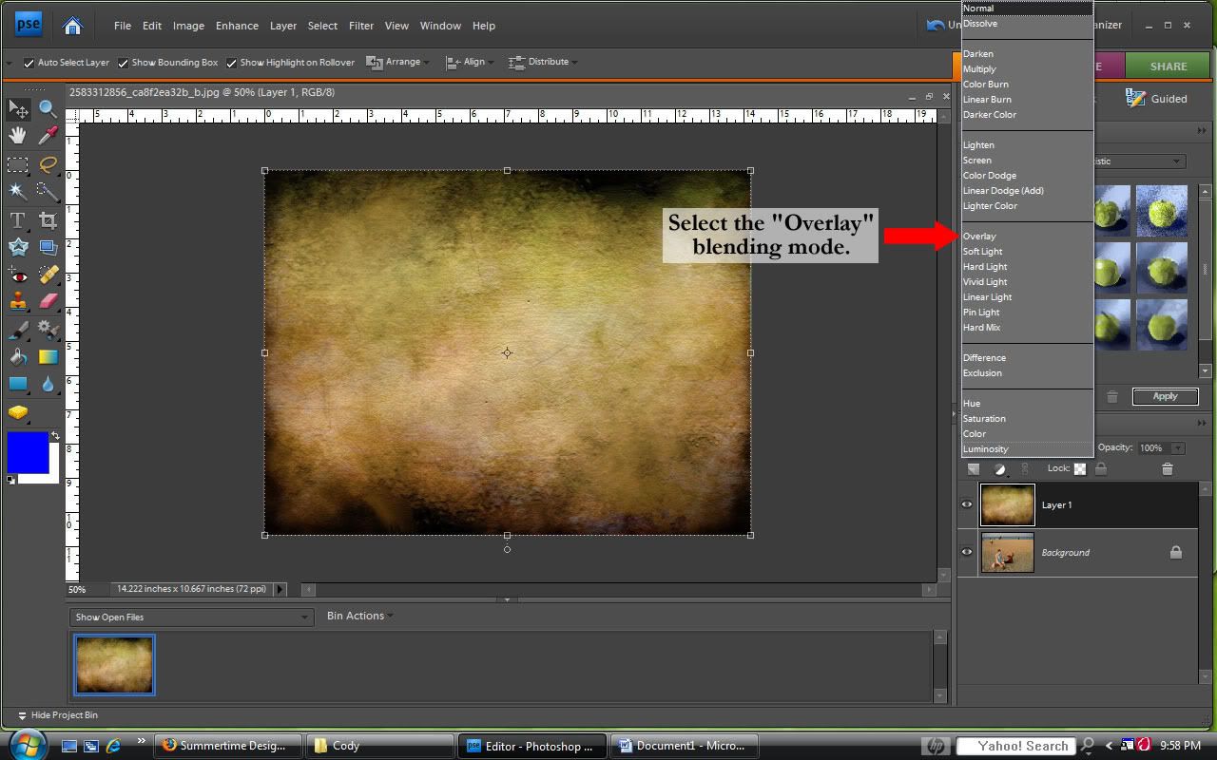Toggle Lock transparent pixels checker icon
Image resolution: width=1217 pixels, height=760 pixels.
point(1080,468)
